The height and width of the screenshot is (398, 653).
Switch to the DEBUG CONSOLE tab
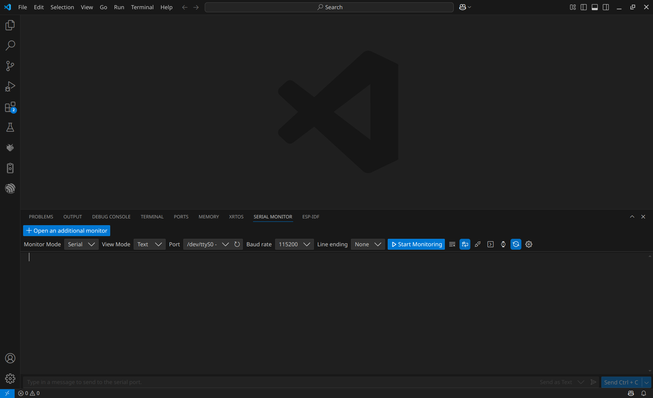[x=111, y=217]
